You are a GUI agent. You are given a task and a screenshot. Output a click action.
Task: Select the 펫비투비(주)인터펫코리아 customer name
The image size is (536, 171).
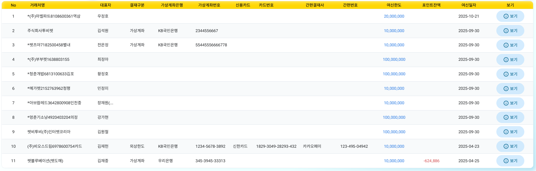[x=49, y=132]
